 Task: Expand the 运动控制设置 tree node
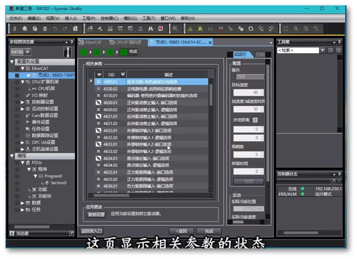click(x=22, y=108)
